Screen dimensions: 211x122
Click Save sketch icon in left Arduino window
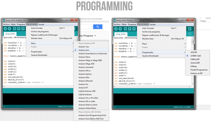click(x=23, y=29)
